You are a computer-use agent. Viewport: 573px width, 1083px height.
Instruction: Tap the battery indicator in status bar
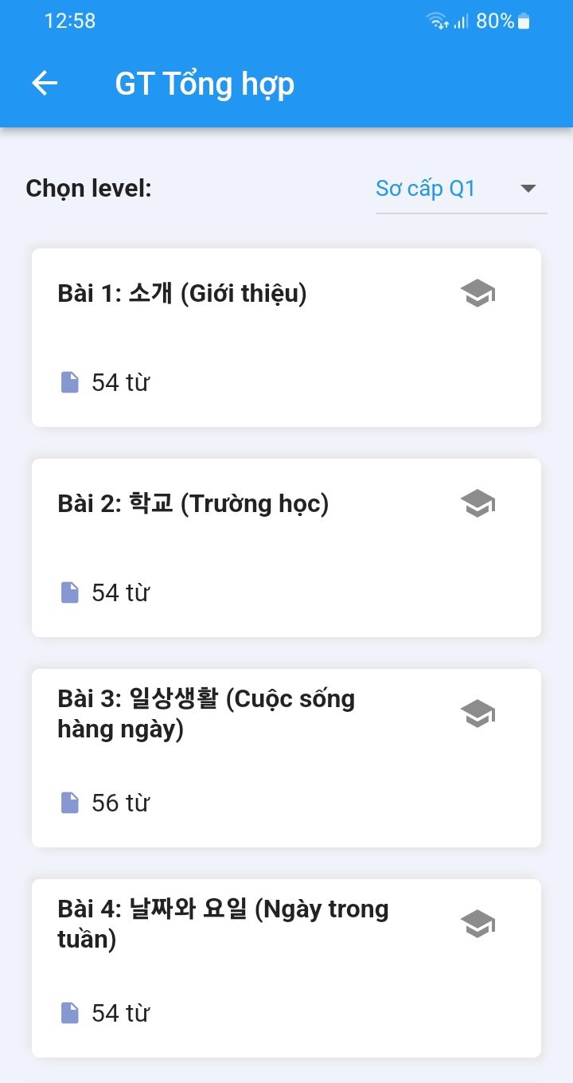[x=524, y=22]
